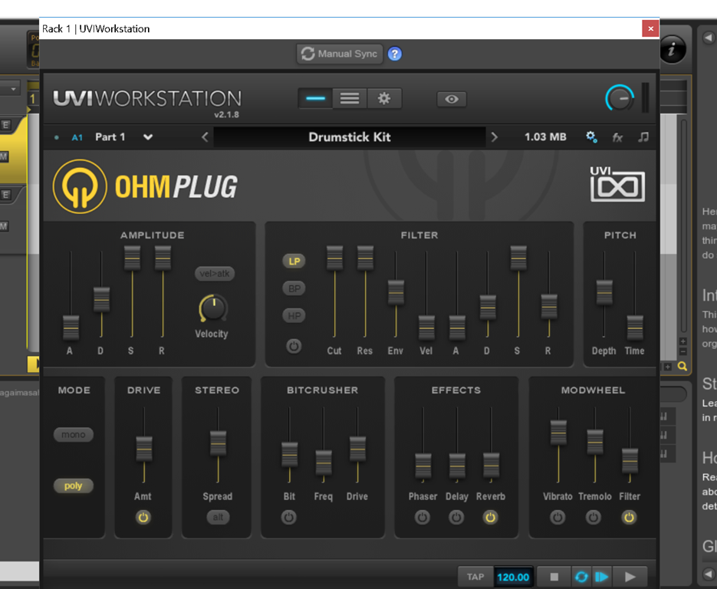Click the play transport button
Screen dimensions: 717x589
tap(630, 577)
